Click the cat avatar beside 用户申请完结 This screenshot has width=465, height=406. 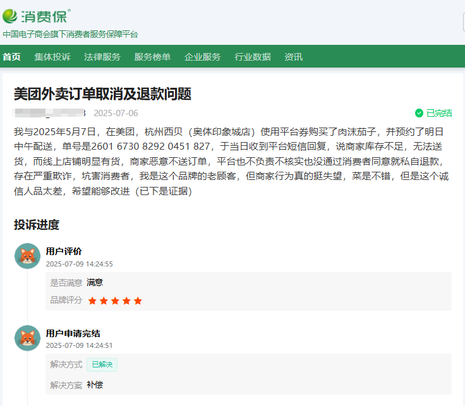point(28,338)
